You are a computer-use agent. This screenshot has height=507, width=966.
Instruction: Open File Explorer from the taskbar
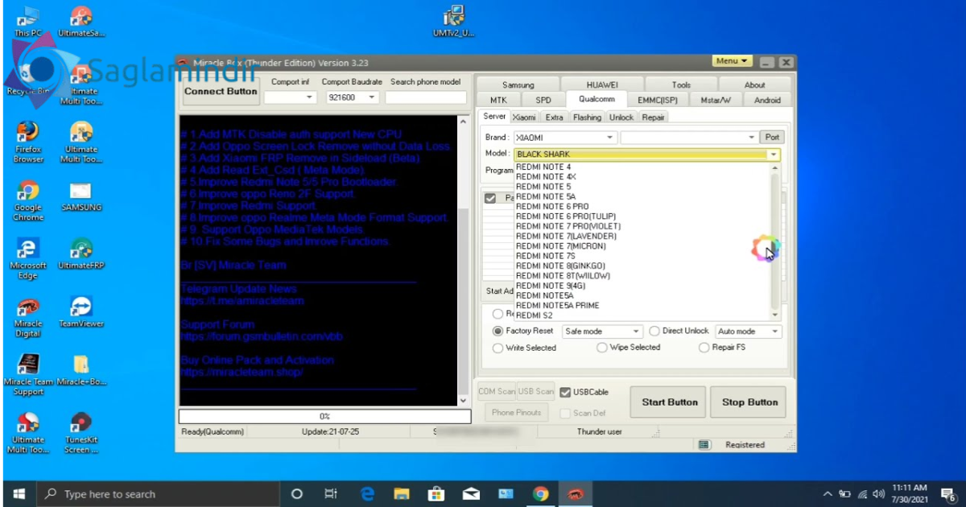point(402,493)
